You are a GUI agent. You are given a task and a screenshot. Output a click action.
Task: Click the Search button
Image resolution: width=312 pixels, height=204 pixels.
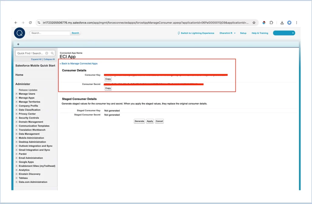click(75, 33)
